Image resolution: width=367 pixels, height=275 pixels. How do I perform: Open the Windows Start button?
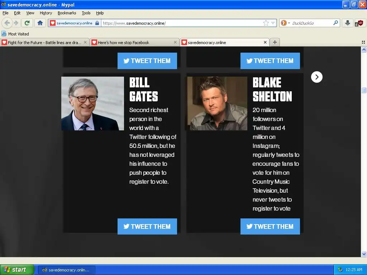[x=17, y=270]
